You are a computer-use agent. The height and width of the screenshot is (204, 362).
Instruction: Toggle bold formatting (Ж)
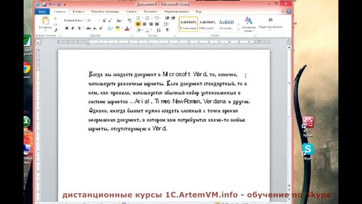coord(67,28)
